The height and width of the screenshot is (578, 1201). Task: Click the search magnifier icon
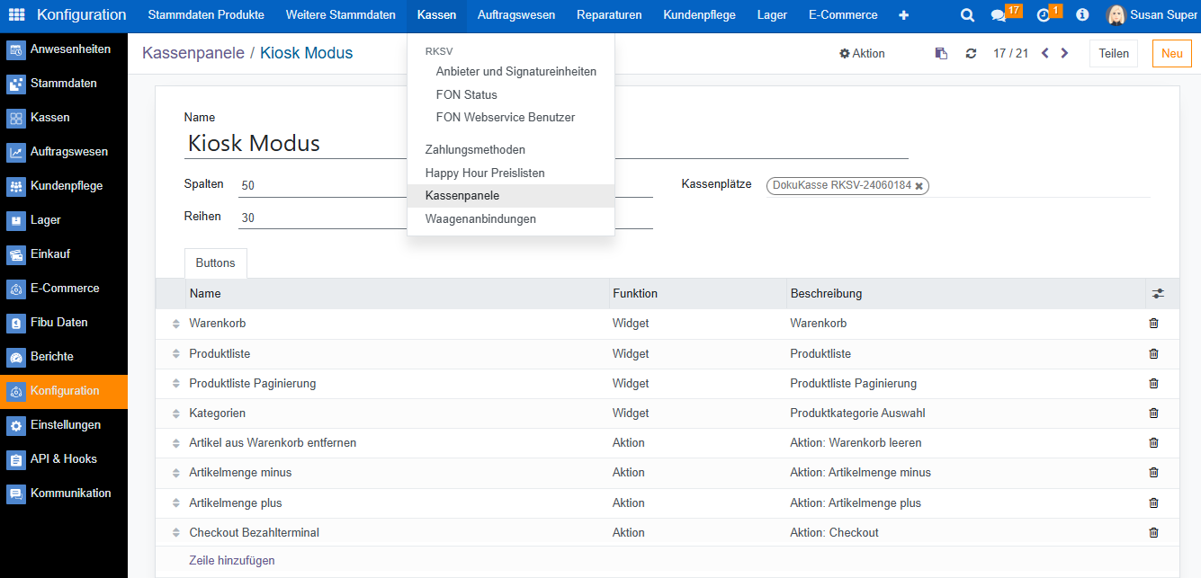[x=967, y=15]
